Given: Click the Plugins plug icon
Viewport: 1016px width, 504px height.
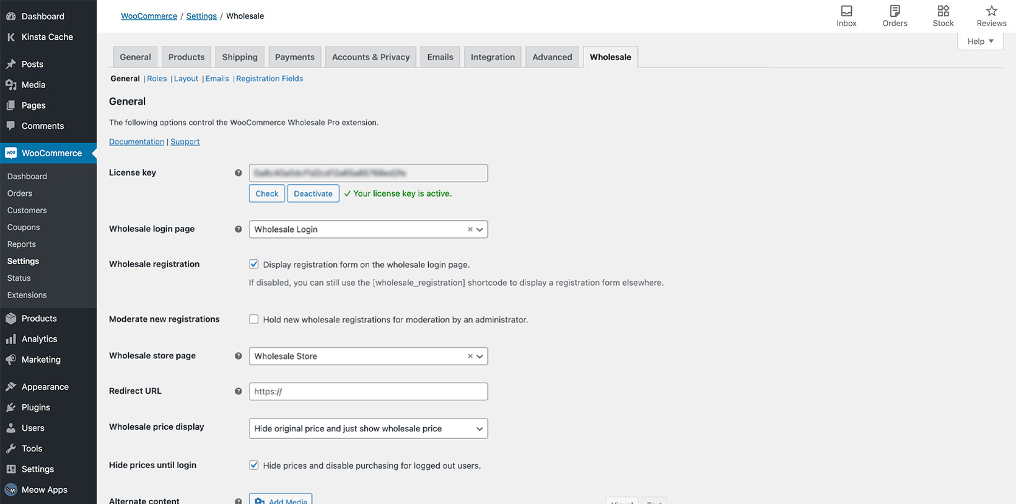Looking at the screenshot, I should tap(11, 407).
